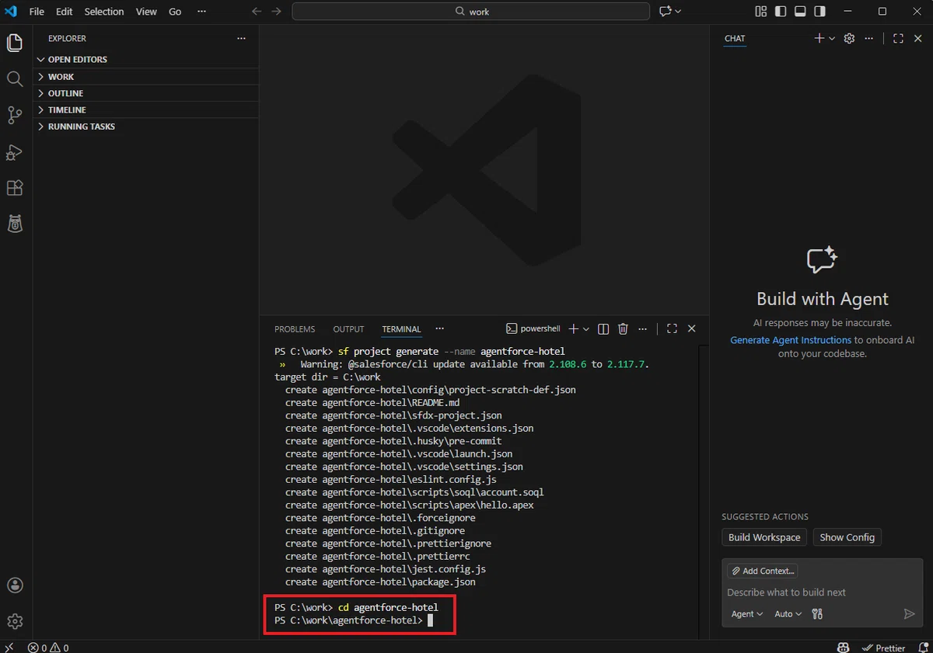Go forward with the navigation arrow
This screenshot has height=653, width=933.
pyautogui.click(x=277, y=12)
